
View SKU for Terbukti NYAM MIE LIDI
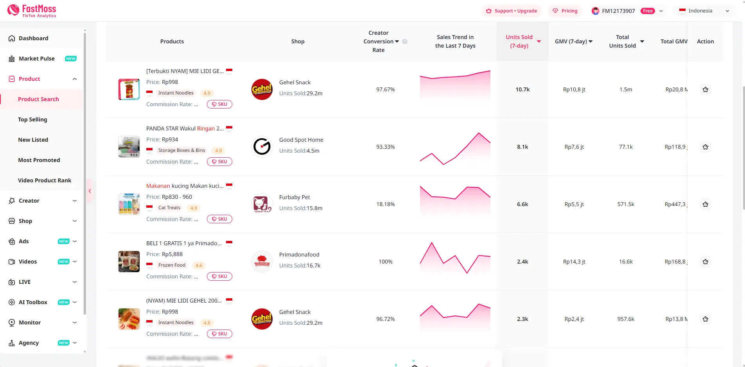point(219,104)
